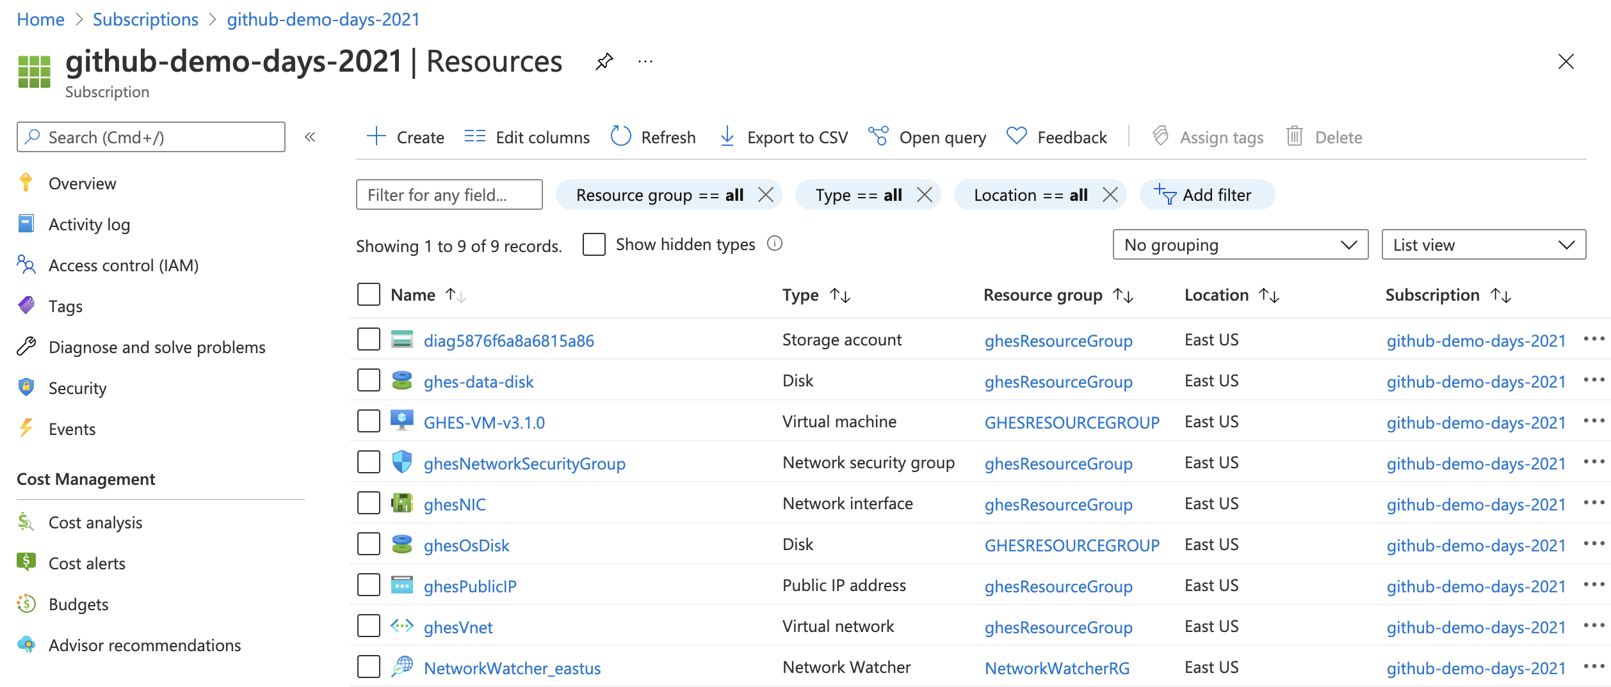Close the Resources blade with the X
Viewport: 1611px width, 687px height.
pos(1566,61)
